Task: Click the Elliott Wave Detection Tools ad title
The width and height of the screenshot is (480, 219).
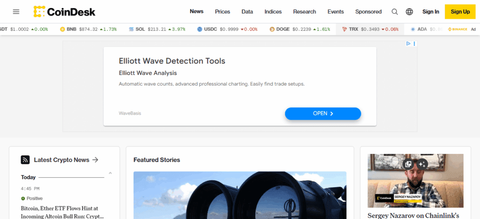Action: pyautogui.click(x=172, y=61)
